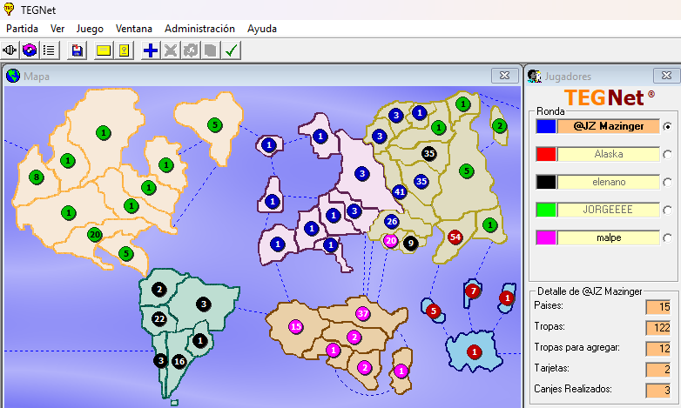Screen dimensions: 681x408
Task: Click the red swatch beside Alaska
Action: pos(546,154)
